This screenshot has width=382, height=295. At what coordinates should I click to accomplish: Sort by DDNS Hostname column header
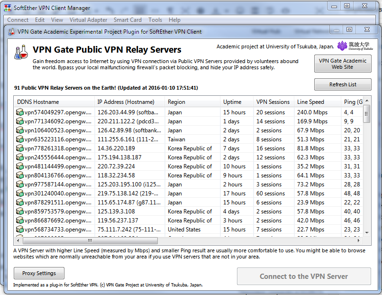(x=54, y=102)
